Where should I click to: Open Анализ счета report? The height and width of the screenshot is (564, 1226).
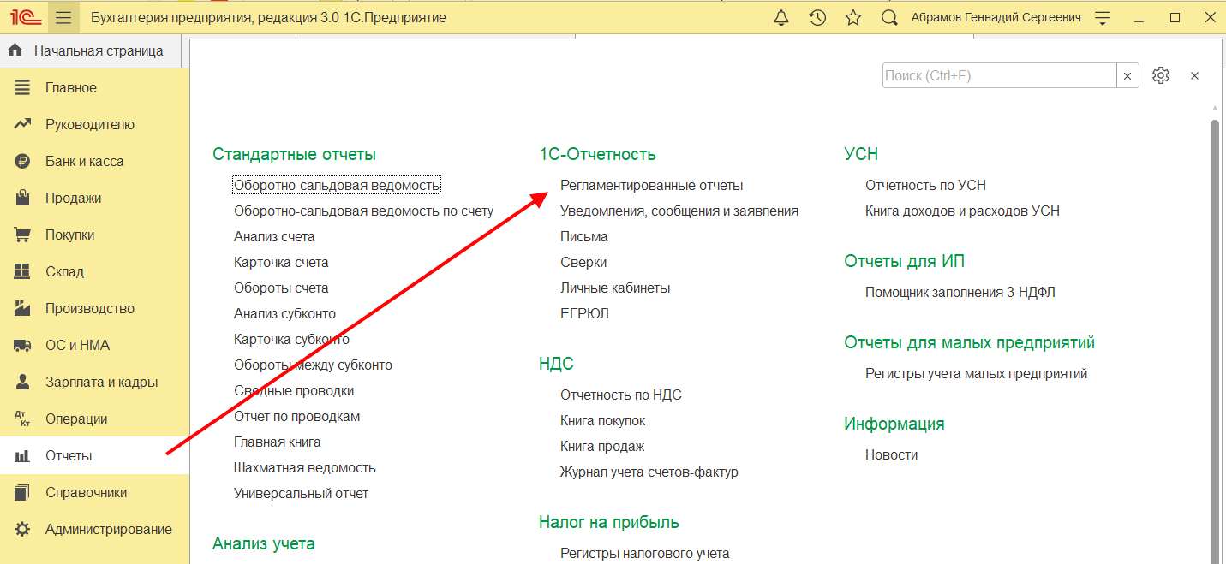tap(274, 236)
